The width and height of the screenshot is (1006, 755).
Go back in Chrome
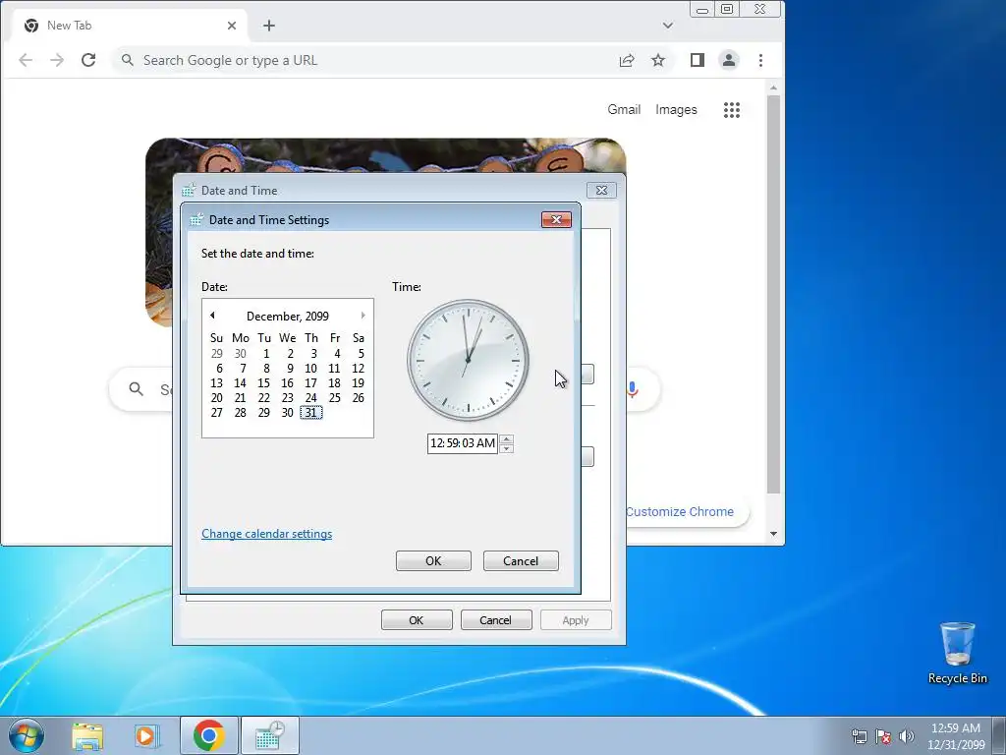(x=26, y=60)
